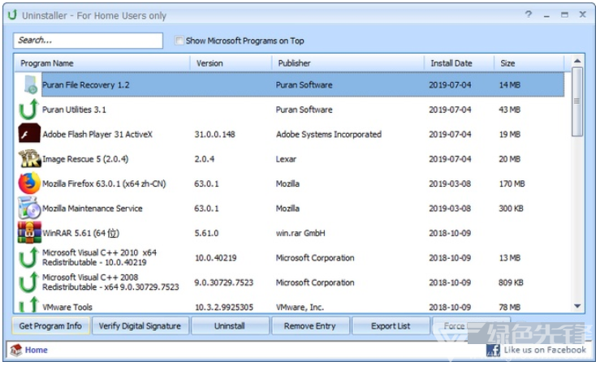Click version 10.0.40219 cell
600x366 pixels.
tap(215, 257)
